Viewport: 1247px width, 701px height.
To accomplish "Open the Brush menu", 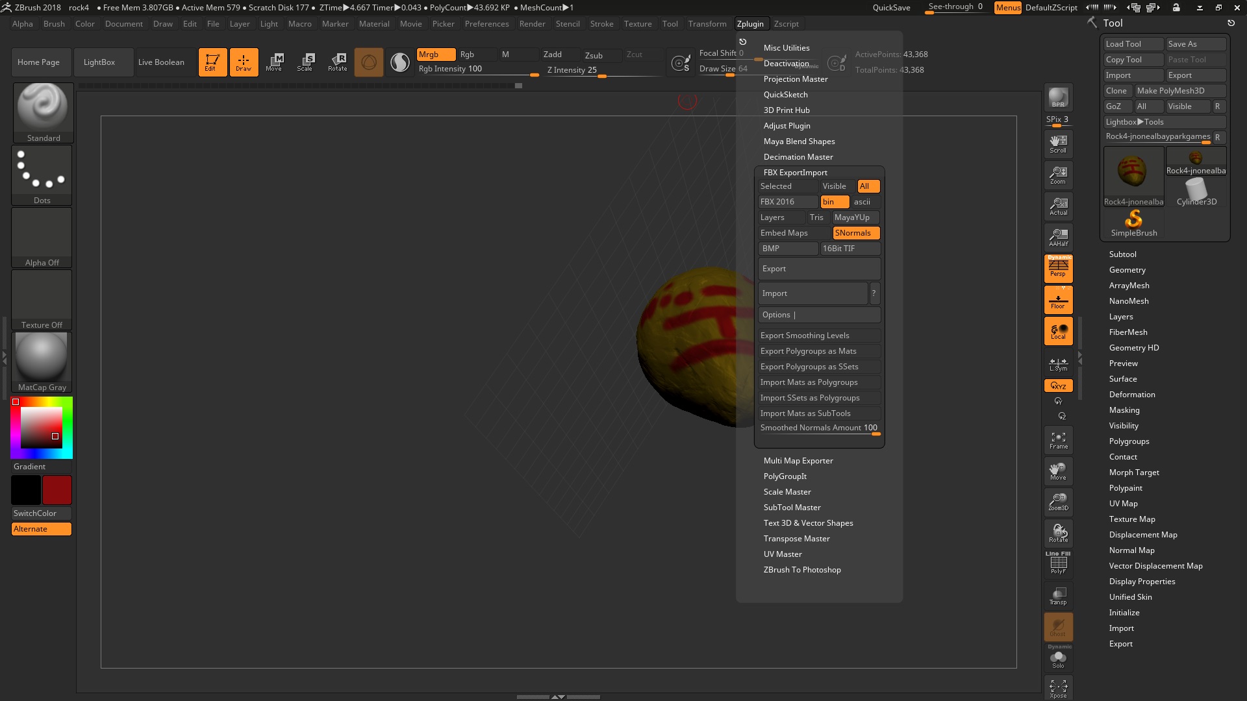I will click(54, 24).
